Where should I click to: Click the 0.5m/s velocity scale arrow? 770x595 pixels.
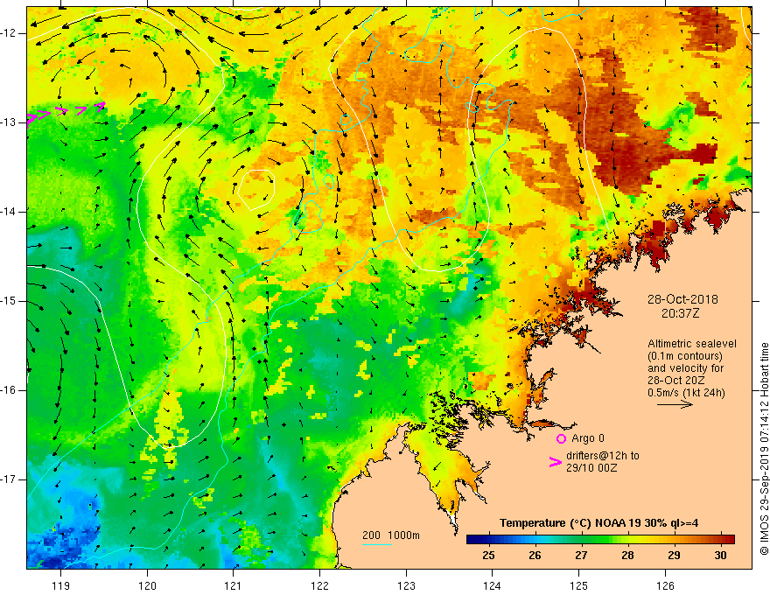[x=675, y=405]
